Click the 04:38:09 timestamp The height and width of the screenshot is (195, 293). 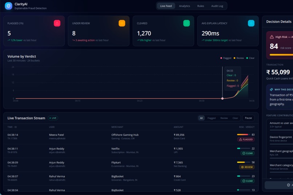click(13, 162)
